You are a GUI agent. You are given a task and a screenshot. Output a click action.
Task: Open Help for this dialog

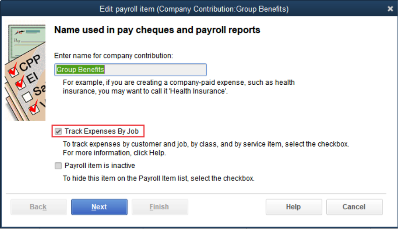(x=293, y=207)
